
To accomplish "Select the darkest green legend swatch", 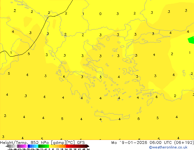I will point(39,146).
